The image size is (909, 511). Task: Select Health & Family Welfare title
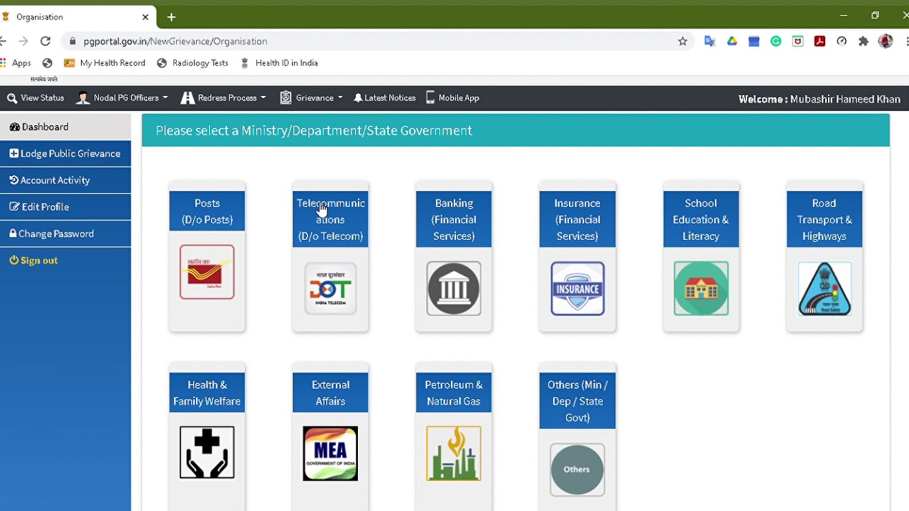pos(207,392)
